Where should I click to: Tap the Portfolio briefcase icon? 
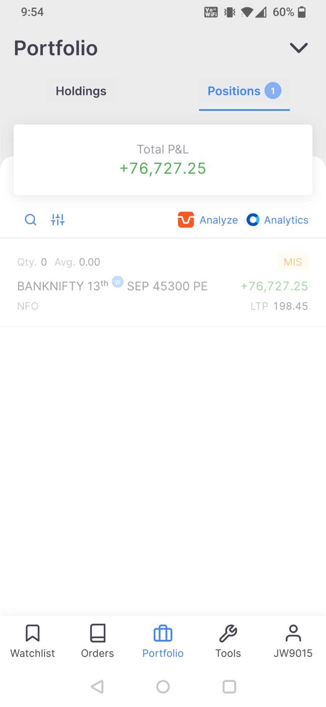pos(163,633)
